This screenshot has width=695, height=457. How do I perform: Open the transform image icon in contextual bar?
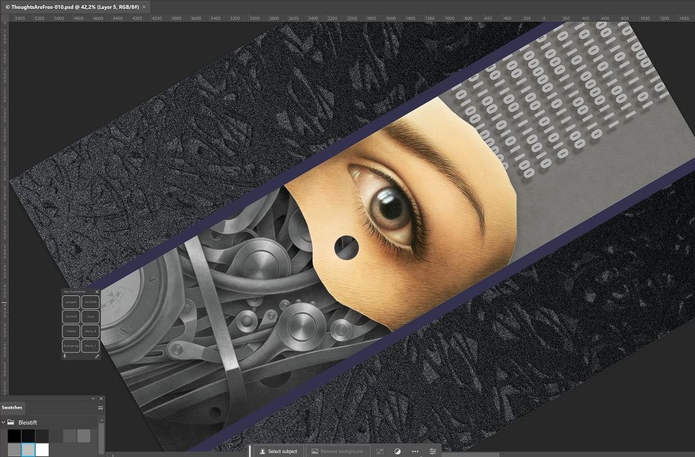(380, 452)
